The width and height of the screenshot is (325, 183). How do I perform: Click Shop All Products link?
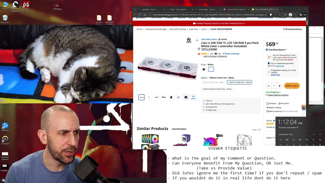click(179, 129)
